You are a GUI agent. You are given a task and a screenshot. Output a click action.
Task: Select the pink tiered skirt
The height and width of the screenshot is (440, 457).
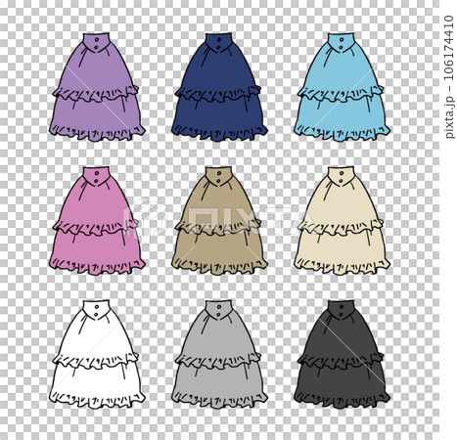pos(97,221)
